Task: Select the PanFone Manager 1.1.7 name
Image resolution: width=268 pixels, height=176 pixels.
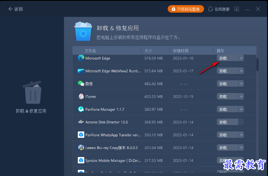Action: point(105,109)
